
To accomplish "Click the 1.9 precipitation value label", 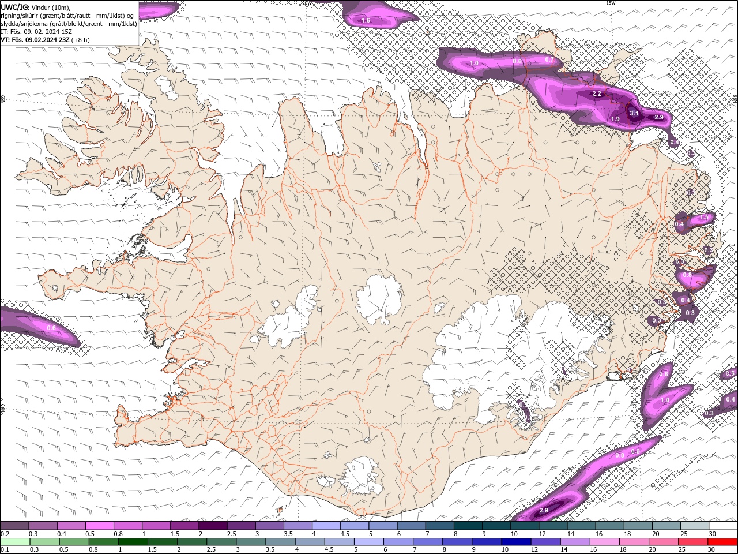I will point(615,119).
